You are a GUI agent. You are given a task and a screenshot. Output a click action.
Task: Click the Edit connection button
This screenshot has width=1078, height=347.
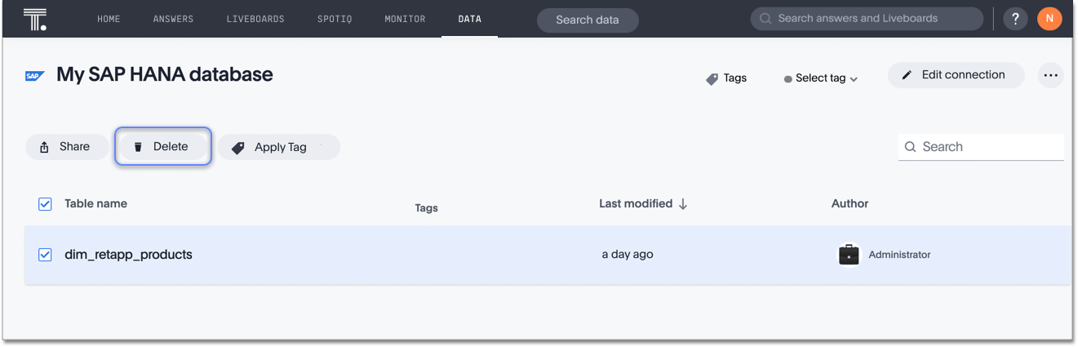pyautogui.click(x=955, y=75)
